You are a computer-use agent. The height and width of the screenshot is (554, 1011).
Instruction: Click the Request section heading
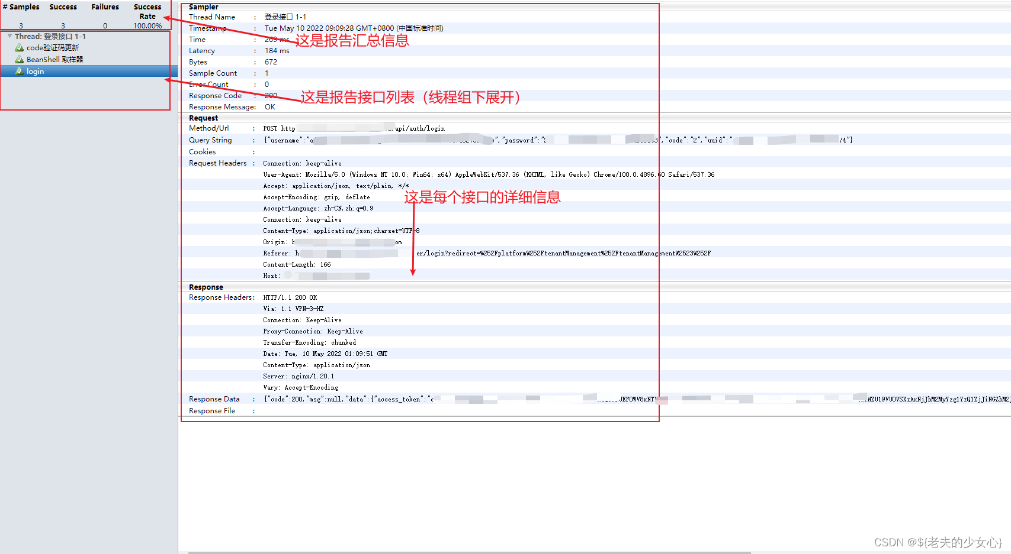click(x=204, y=118)
